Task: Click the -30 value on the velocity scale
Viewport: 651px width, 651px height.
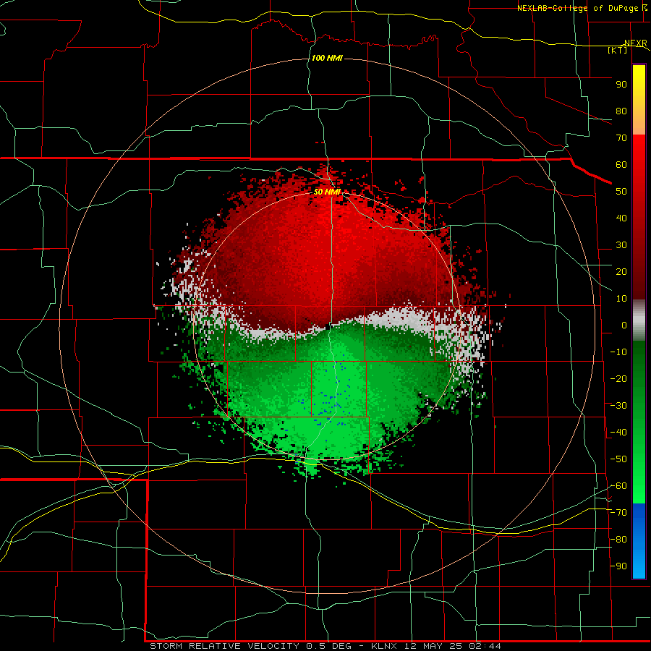Action: [618, 406]
